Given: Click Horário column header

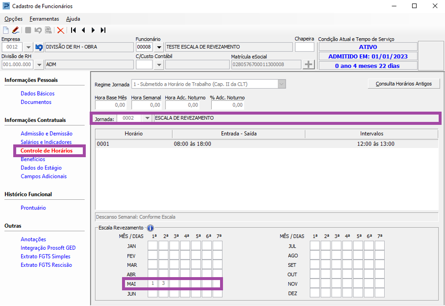Looking at the screenshot, I should click(x=134, y=134).
